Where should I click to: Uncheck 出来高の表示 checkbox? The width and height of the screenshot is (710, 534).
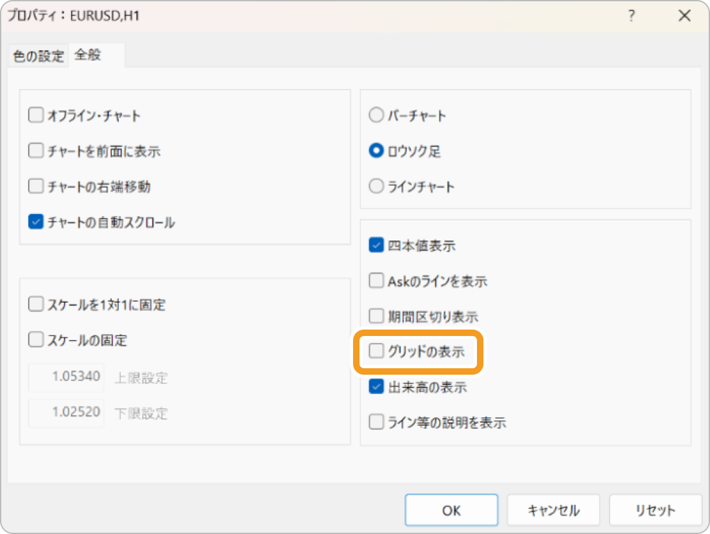click(x=376, y=386)
